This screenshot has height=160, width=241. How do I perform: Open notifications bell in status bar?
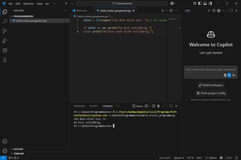point(237,158)
